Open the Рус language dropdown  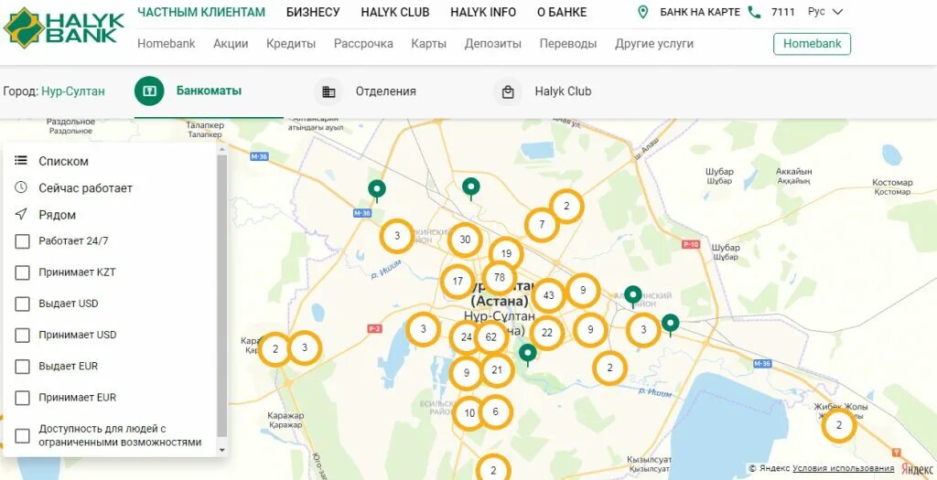click(824, 12)
